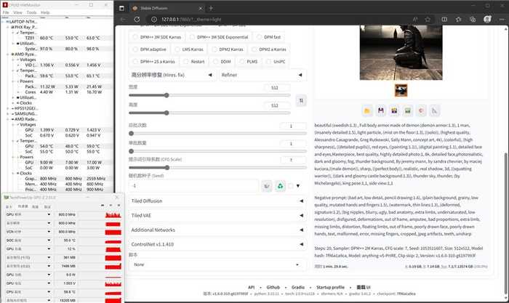This screenshot has width=509, height=303.
Task: Click the dice random seed icon
Action: tap(267, 185)
